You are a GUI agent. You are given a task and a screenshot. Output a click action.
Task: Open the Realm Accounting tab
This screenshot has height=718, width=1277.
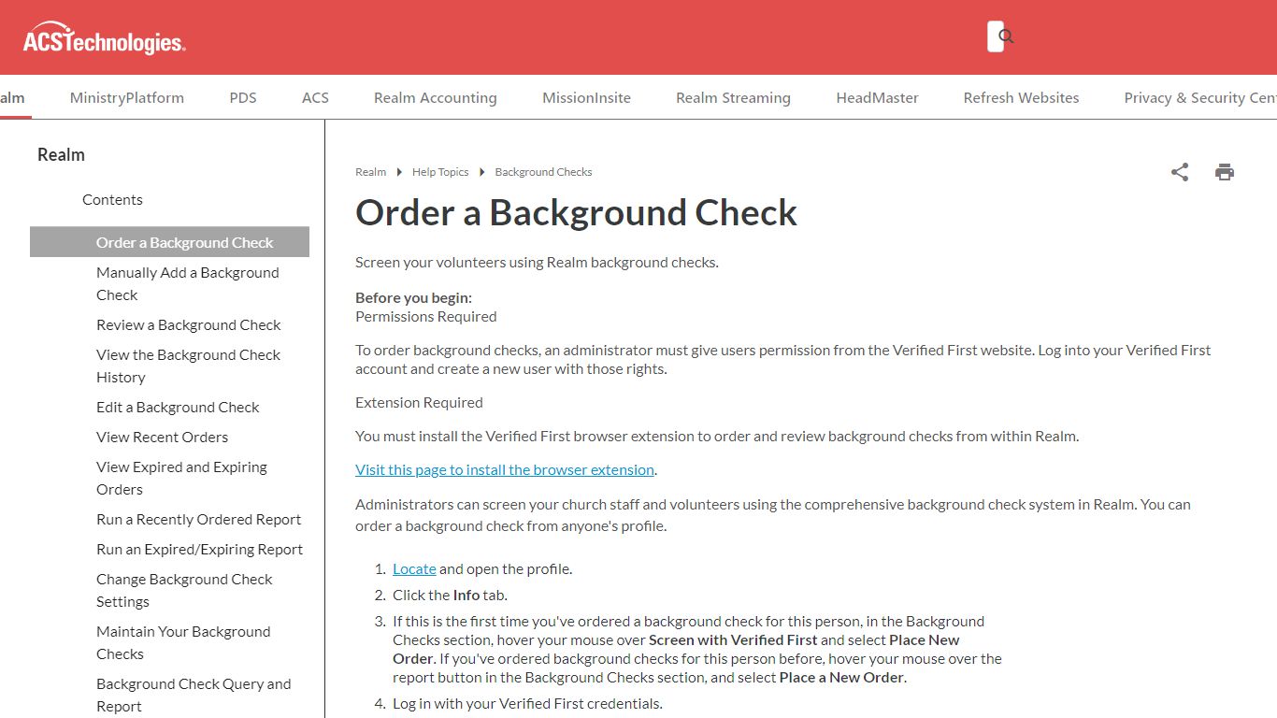coord(436,97)
